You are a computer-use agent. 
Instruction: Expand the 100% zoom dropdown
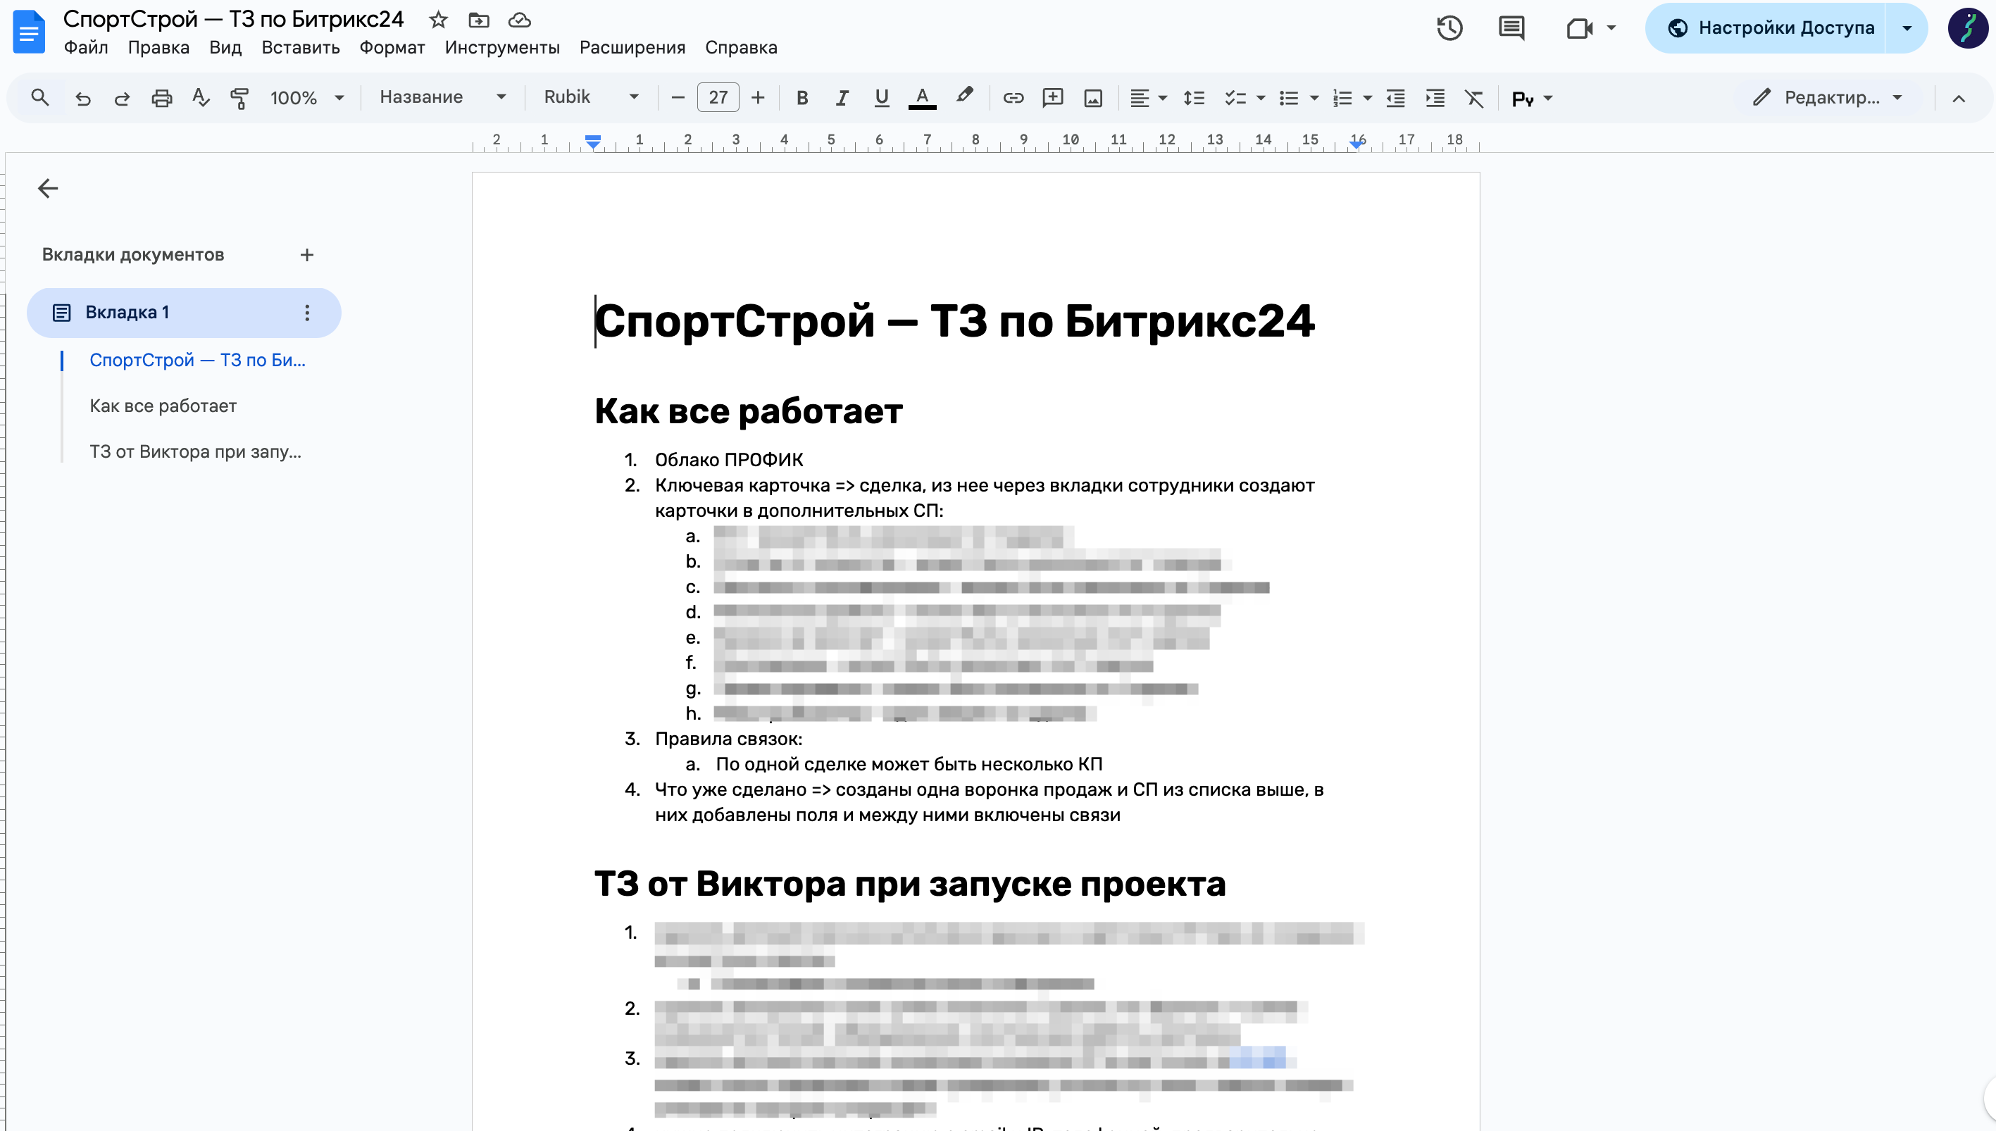pos(306,98)
